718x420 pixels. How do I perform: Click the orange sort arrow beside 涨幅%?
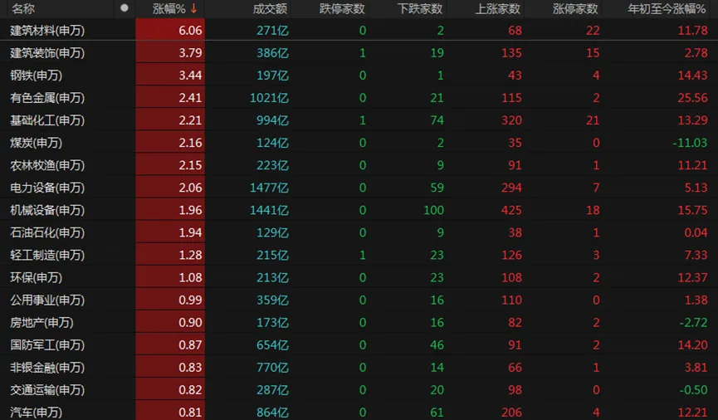pyautogui.click(x=193, y=8)
